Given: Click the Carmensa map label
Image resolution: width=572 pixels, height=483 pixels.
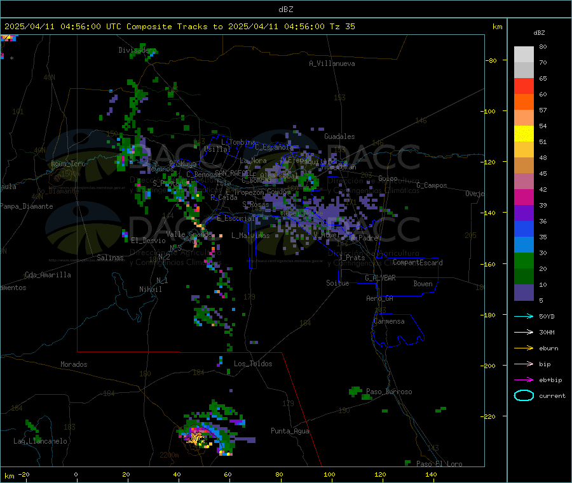Looking at the screenshot, I should tap(389, 321).
